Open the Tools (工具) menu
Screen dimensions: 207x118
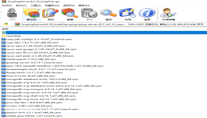click(36, 5)
